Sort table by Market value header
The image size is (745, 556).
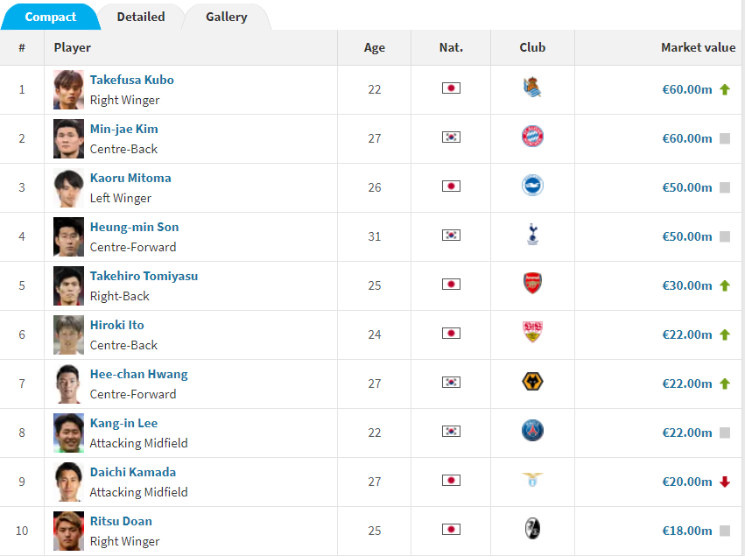698,47
